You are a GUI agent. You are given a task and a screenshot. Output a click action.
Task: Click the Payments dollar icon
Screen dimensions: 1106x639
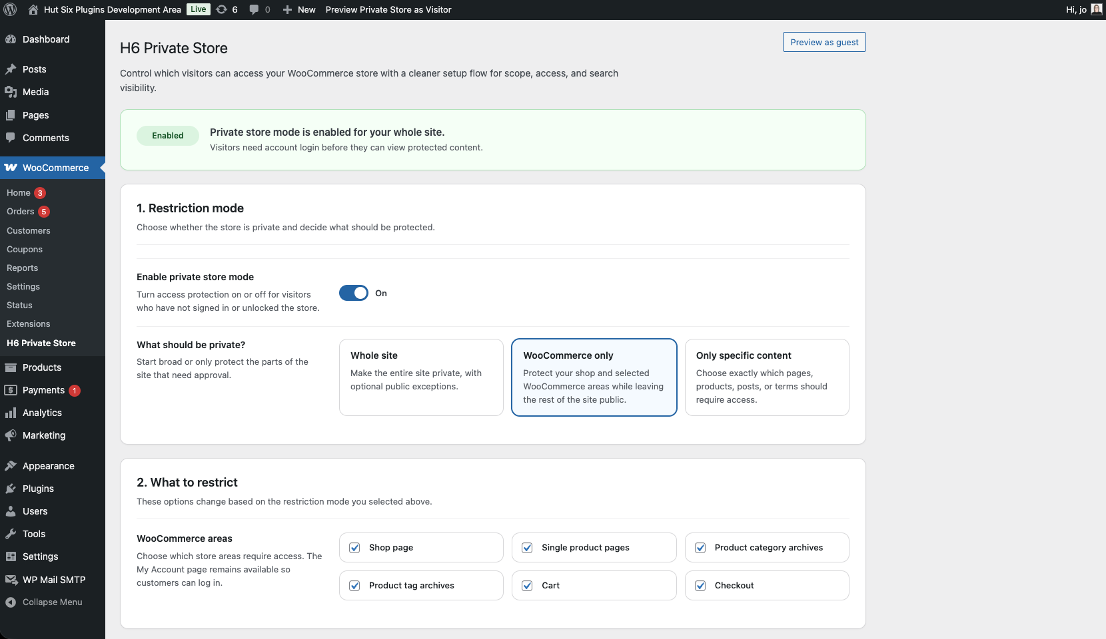pyautogui.click(x=11, y=390)
